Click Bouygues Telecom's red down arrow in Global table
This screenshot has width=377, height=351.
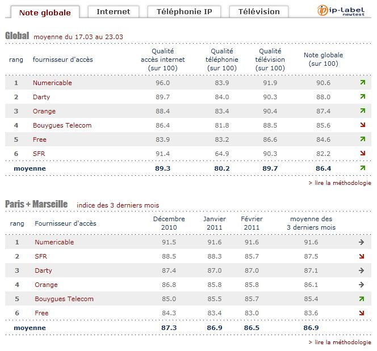(362, 125)
